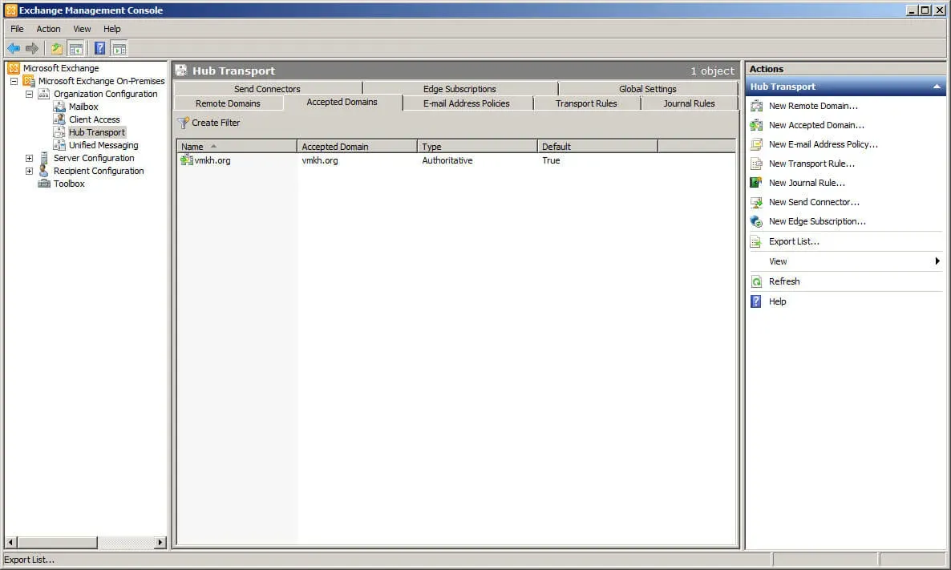Screen dimensions: 951x570
Task: Click the Mailbox node icon in tree
Action: point(59,107)
